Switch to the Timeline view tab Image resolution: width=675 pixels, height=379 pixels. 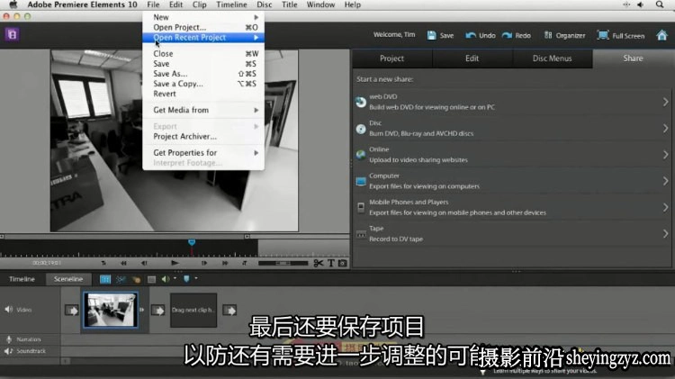22,279
